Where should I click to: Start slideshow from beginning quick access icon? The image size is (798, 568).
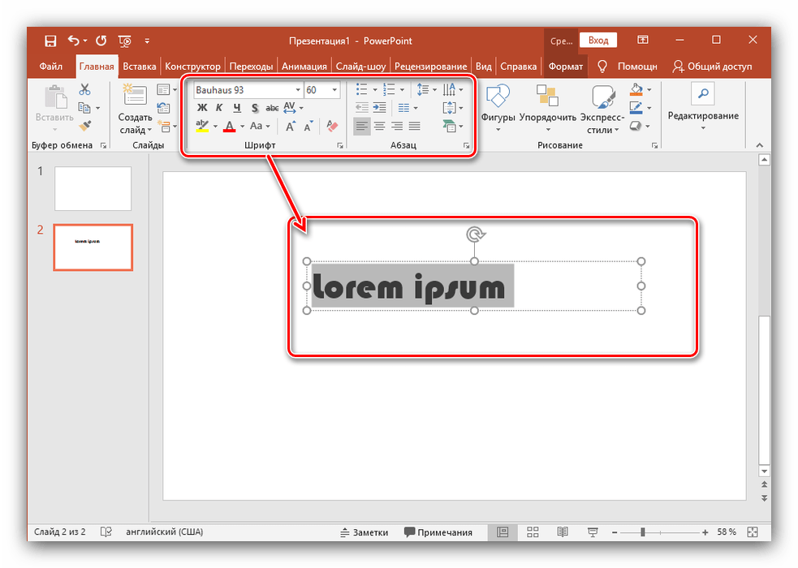[x=125, y=41]
